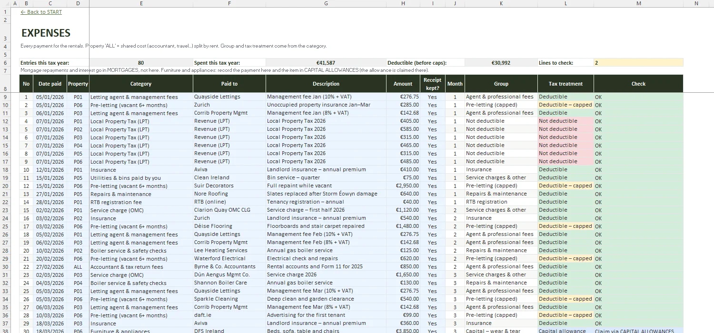Select daft.ie payee cell

[x=229, y=315]
